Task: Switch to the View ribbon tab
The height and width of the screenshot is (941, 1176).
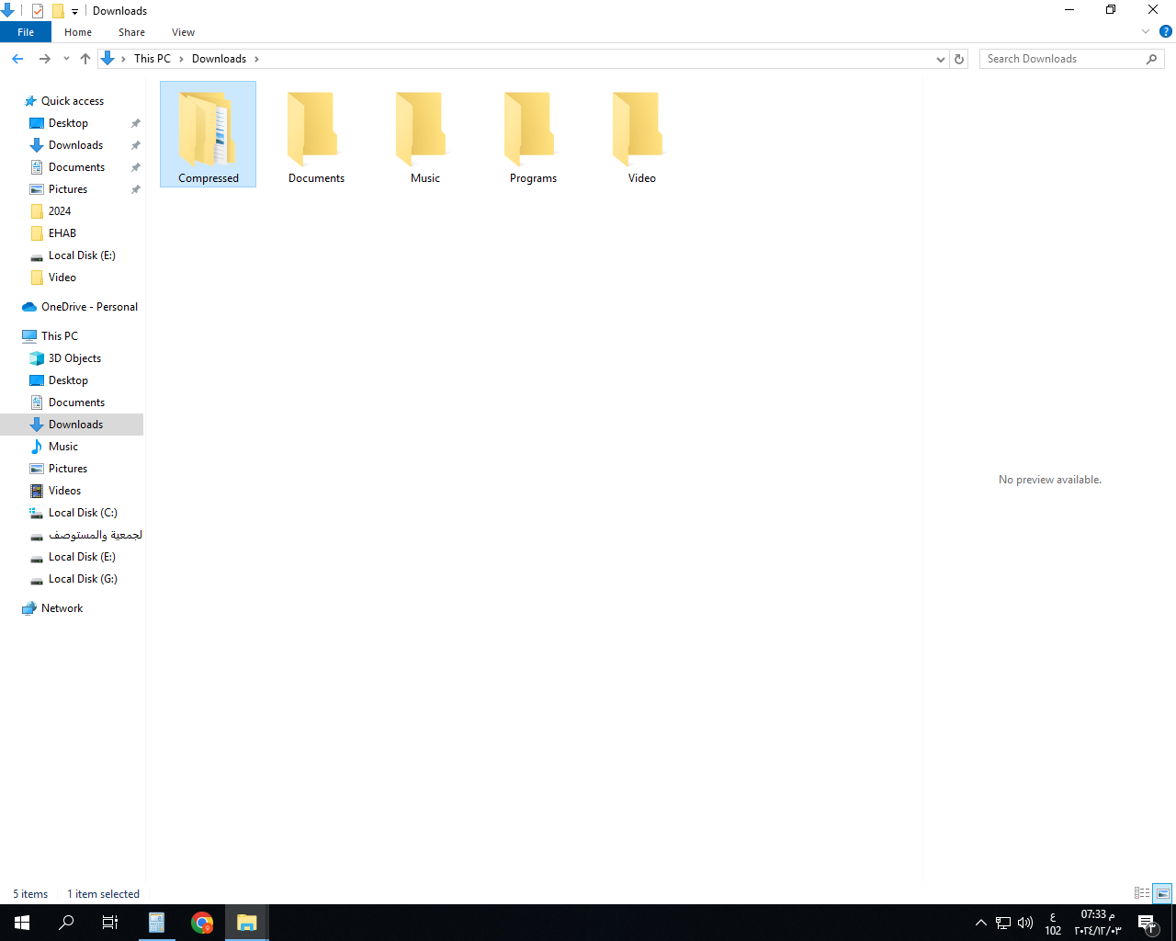Action: [183, 32]
